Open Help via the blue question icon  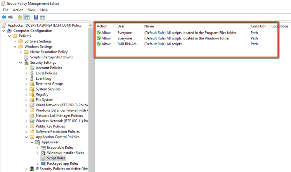click(36, 17)
